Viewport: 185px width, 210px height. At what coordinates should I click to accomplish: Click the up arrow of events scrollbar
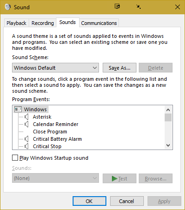click(168, 110)
